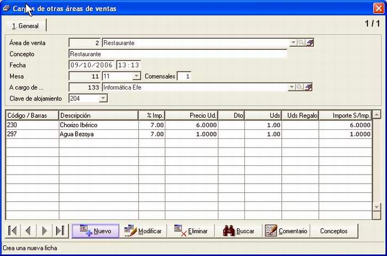Click the Nuevo button
The image size is (387, 256).
click(96, 231)
